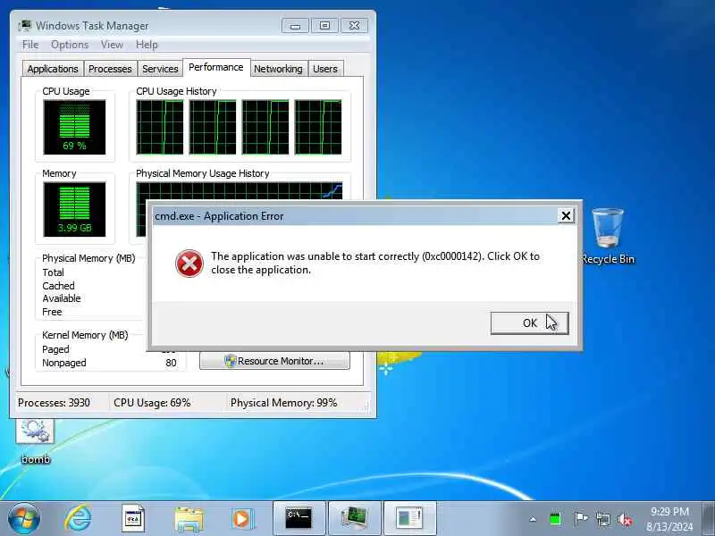Image resolution: width=715 pixels, height=536 pixels.
Task: Open the Users tab
Action: [325, 69]
